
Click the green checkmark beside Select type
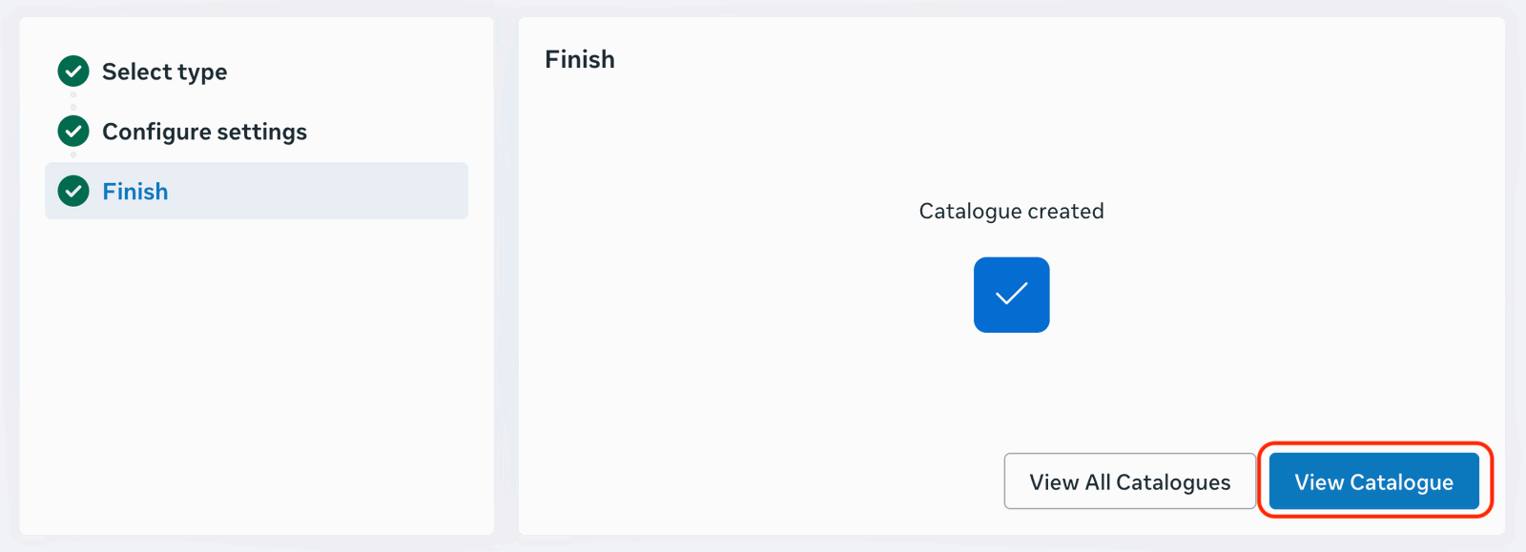pyautogui.click(x=73, y=72)
